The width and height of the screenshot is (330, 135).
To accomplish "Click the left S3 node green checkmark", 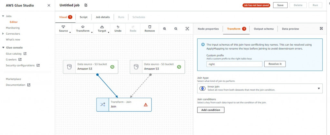I will coord(112,67).
